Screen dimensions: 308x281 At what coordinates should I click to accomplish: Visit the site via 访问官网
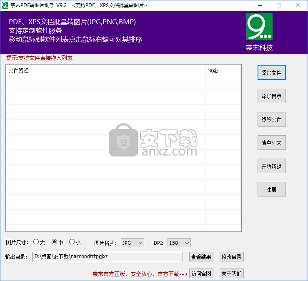pos(201,274)
